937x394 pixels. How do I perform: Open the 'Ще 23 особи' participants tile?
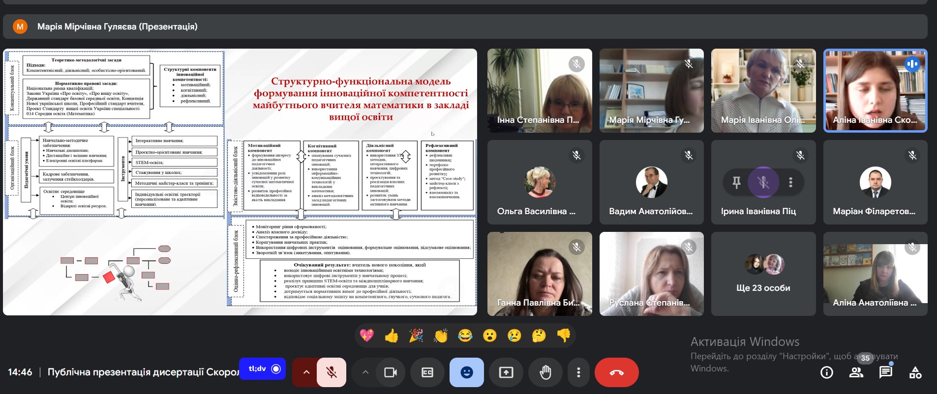pos(763,274)
